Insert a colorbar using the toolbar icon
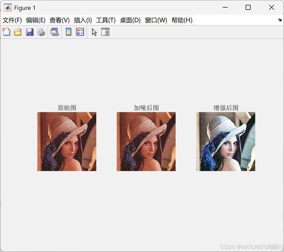This screenshot has height=252, width=284. tap(68, 32)
